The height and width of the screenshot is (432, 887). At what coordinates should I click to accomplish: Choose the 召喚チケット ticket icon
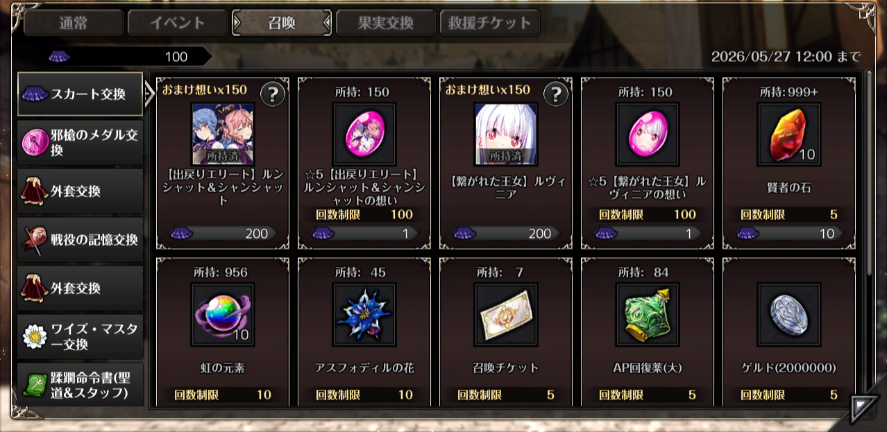[x=506, y=315]
